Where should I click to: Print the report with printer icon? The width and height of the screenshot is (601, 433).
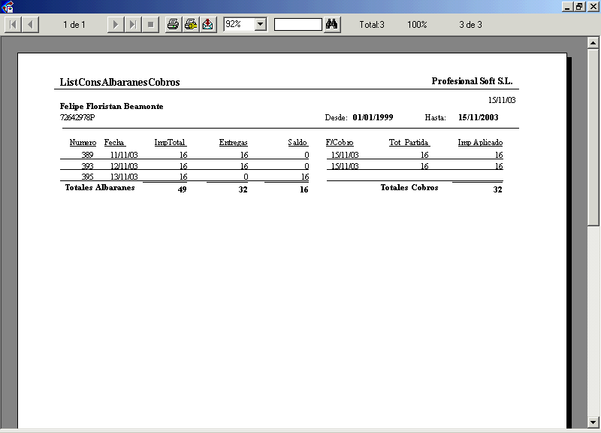click(174, 25)
